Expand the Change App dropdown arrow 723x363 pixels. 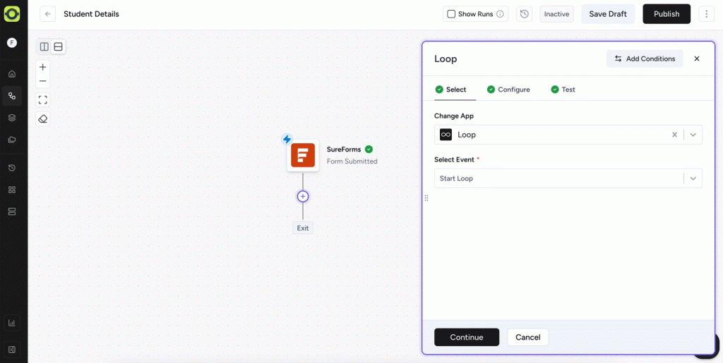pos(693,135)
